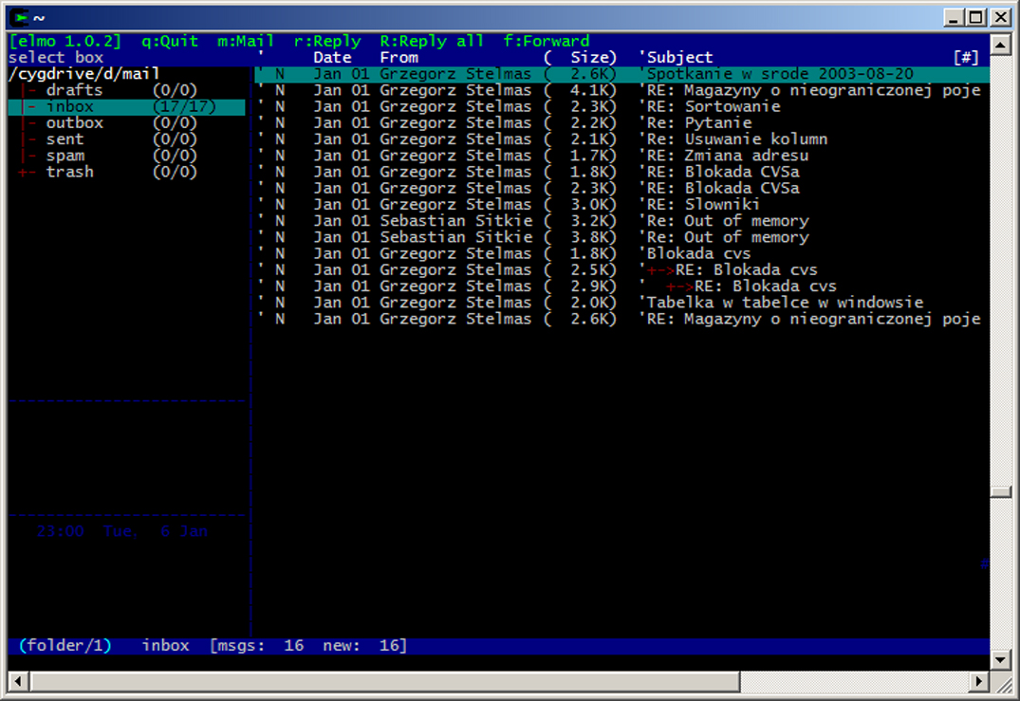Minimize the terminal window
The image size is (1020, 701).
tap(954, 18)
